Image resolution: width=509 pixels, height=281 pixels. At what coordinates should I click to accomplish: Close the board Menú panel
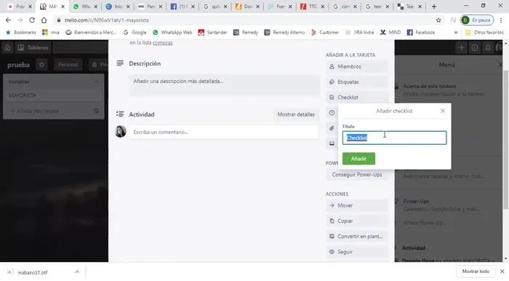click(500, 65)
